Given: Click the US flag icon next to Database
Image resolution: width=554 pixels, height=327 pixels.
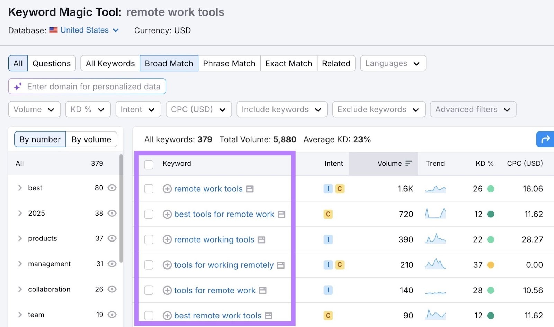Looking at the screenshot, I should (53, 30).
